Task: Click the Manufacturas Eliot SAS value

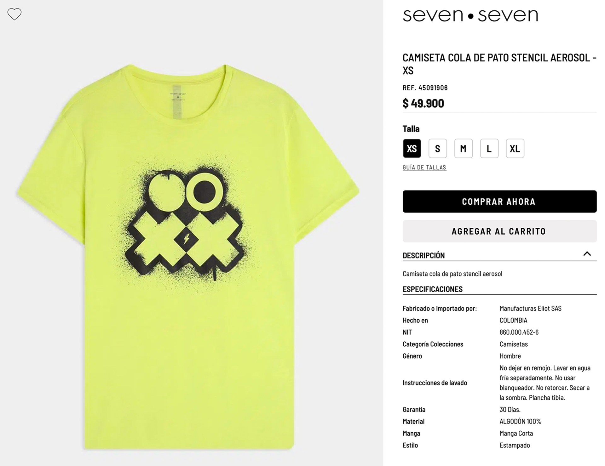Action: [530, 308]
